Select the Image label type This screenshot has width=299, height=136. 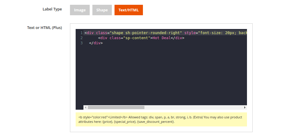pyautogui.click(x=80, y=10)
